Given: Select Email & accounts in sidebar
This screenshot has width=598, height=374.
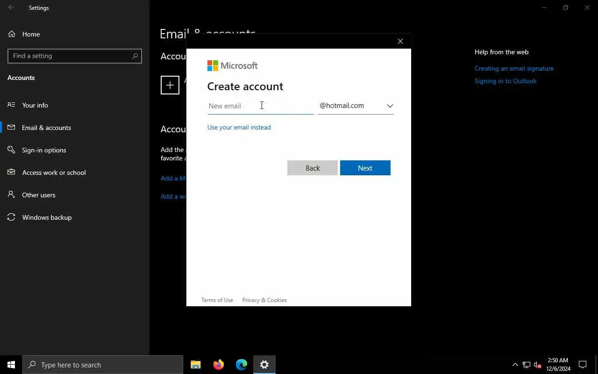Looking at the screenshot, I should tap(75, 128).
